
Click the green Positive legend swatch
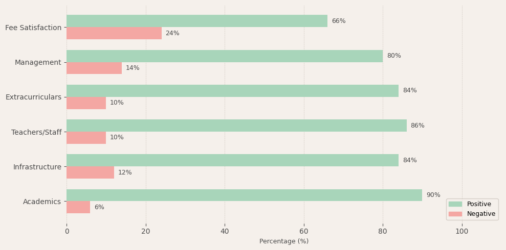pos(455,204)
